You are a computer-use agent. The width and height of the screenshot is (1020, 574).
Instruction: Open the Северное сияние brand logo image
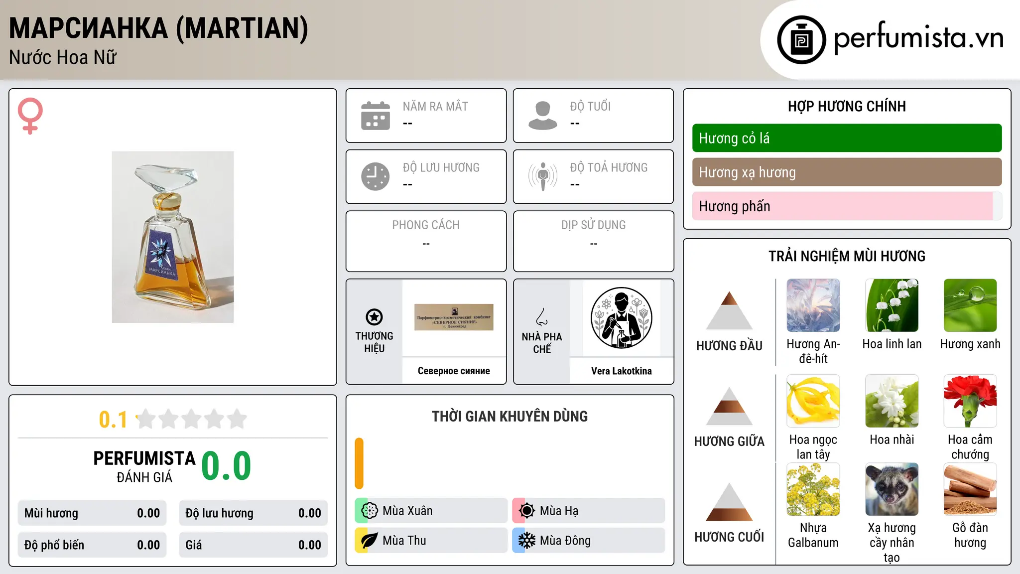tap(454, 317)
